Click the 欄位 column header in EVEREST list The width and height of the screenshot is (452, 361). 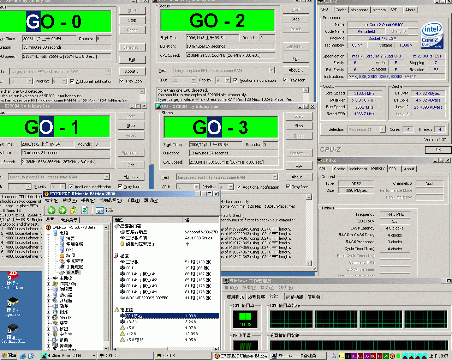click(x=148, y=220)
